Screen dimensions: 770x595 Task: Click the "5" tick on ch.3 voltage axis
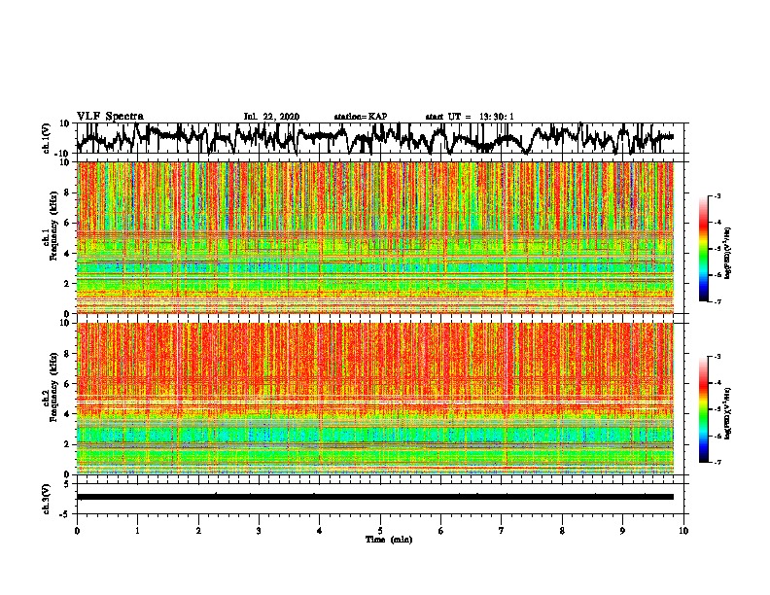pyautogui.click(x=67, y=484)
